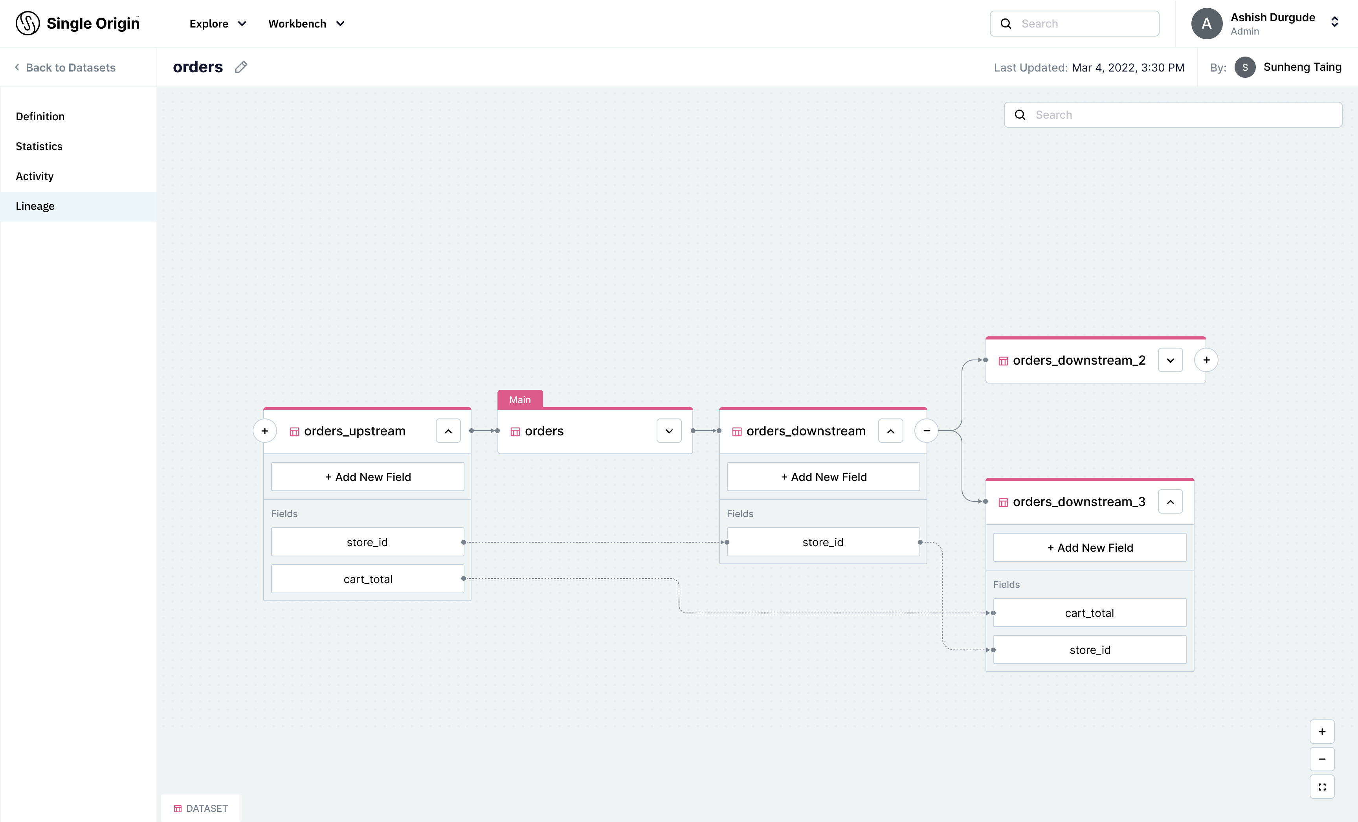Screen dimensions: 1358x822
Task: Click the lineage canvas search field
Action: (1180, 115)
